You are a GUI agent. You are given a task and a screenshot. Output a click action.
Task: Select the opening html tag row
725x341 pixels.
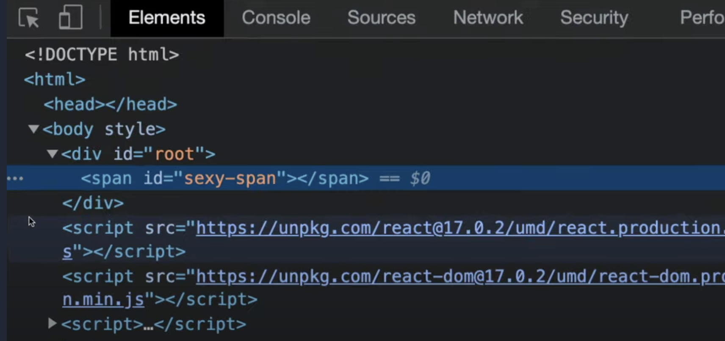click(55, 80)
